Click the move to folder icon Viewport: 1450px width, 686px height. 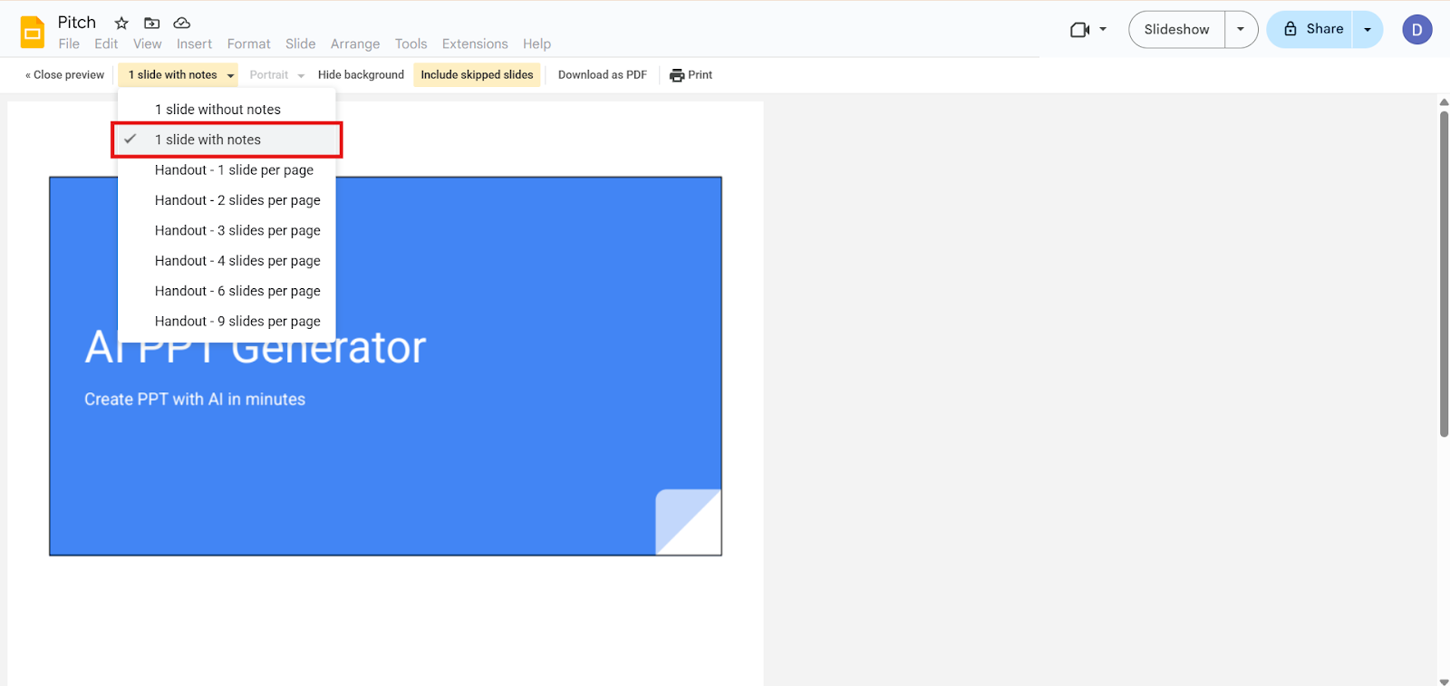pos(151,23)
